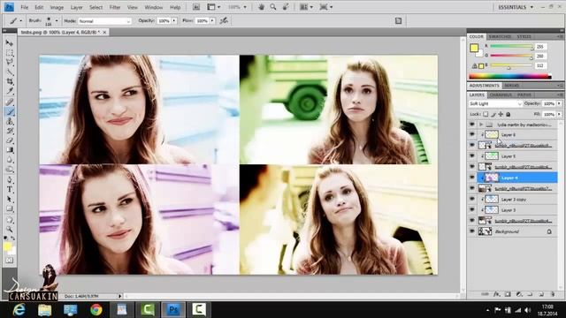The height and width of the screenshot is (318, 566).
Task: Switch to the Channels tab
Action: click(501, 95)
